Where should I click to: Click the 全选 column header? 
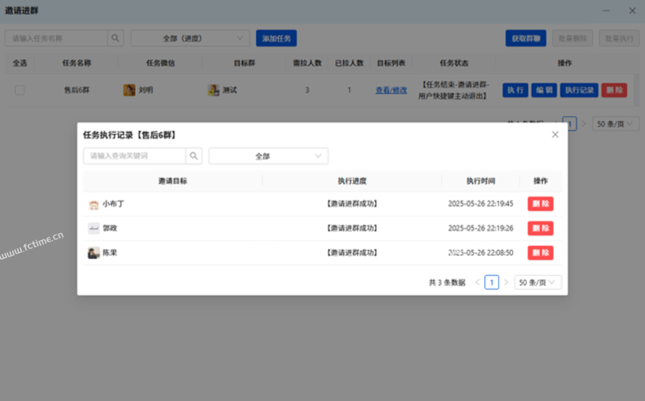tap(20, 63)
